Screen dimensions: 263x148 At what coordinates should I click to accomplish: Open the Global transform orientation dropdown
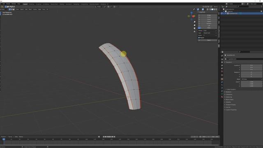pyautogui.click(x=99, y=7)
